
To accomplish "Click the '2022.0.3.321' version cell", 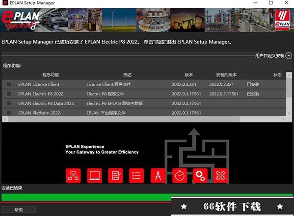I will click(184, 84).
